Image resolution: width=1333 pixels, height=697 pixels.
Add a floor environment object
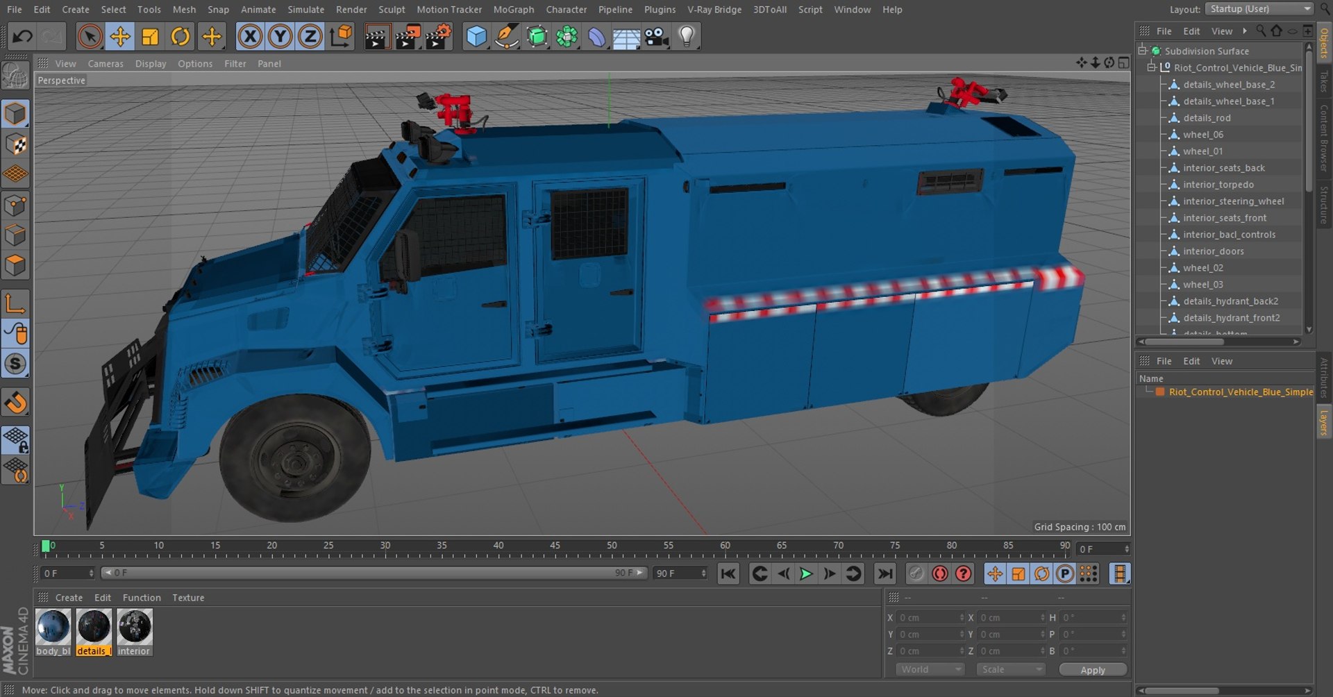(x=626, y=36)
